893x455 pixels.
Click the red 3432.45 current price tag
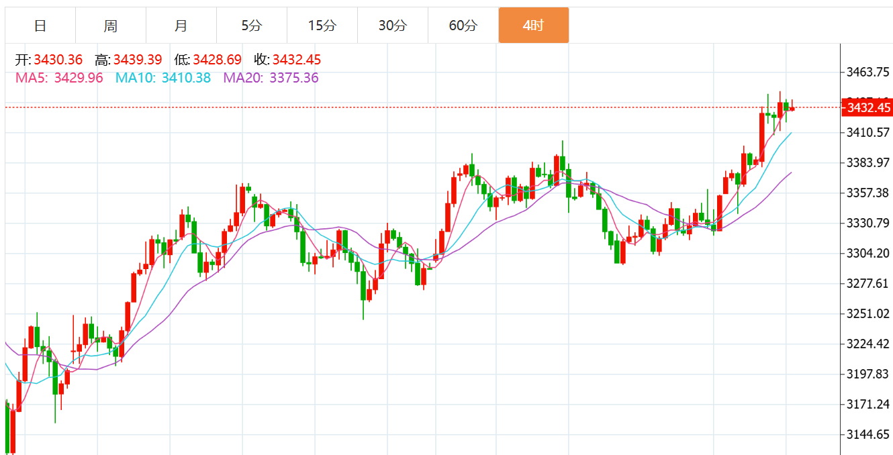[868, 107]
